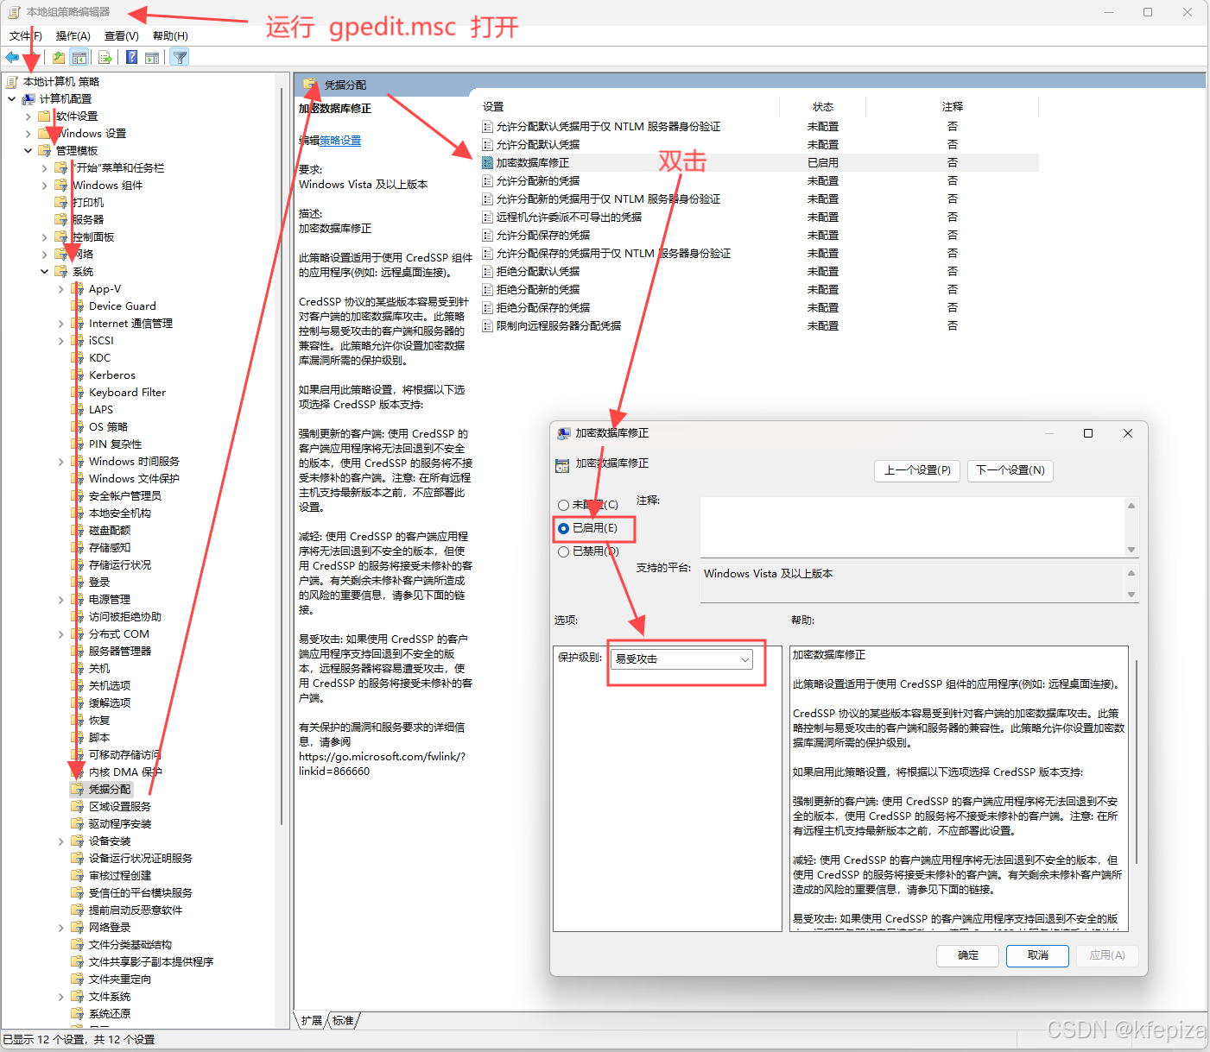Click the Device Guard folder icon
This screenshot has height=1052, width=1210.
coord(78,306)
